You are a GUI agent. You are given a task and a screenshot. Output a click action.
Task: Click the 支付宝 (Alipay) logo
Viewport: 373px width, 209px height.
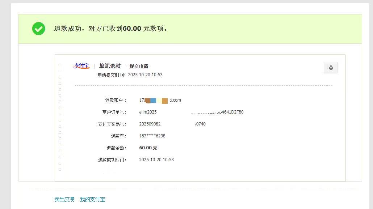click(x=81, y=66)
